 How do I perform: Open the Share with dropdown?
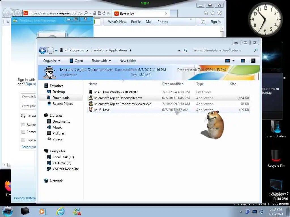pos(101,61)
